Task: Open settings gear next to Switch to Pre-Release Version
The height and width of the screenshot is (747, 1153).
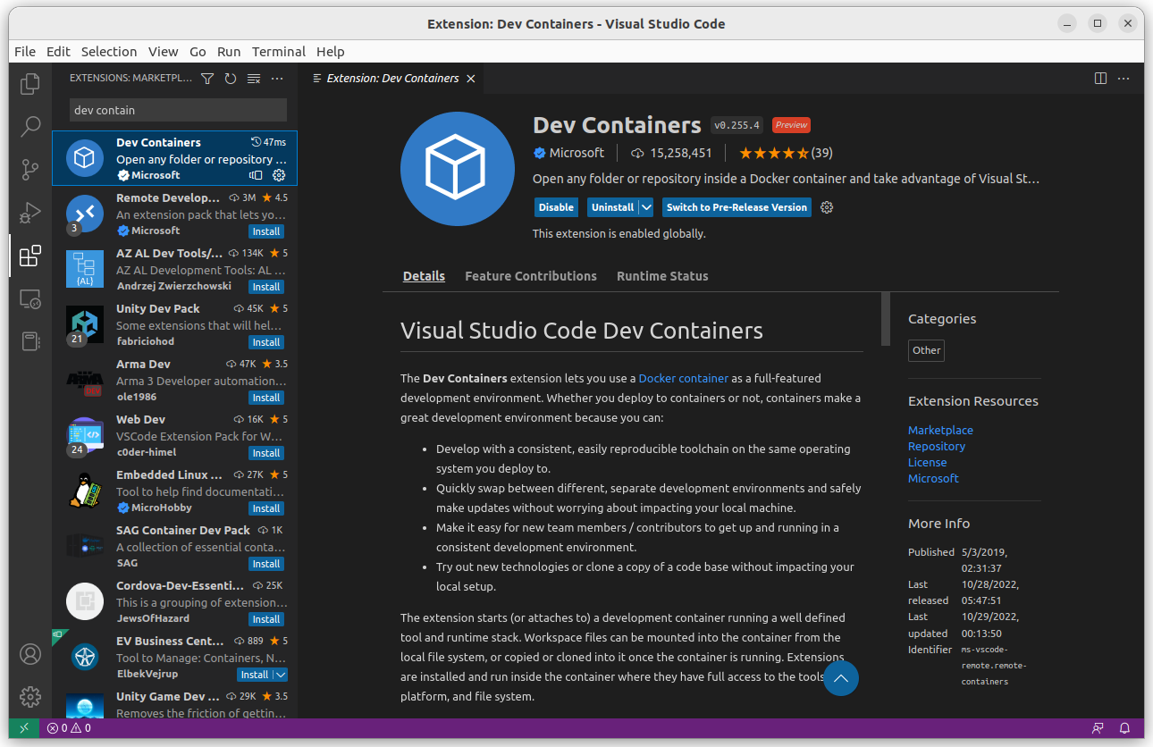Action: pyautogui.click(x=827, y=207)
